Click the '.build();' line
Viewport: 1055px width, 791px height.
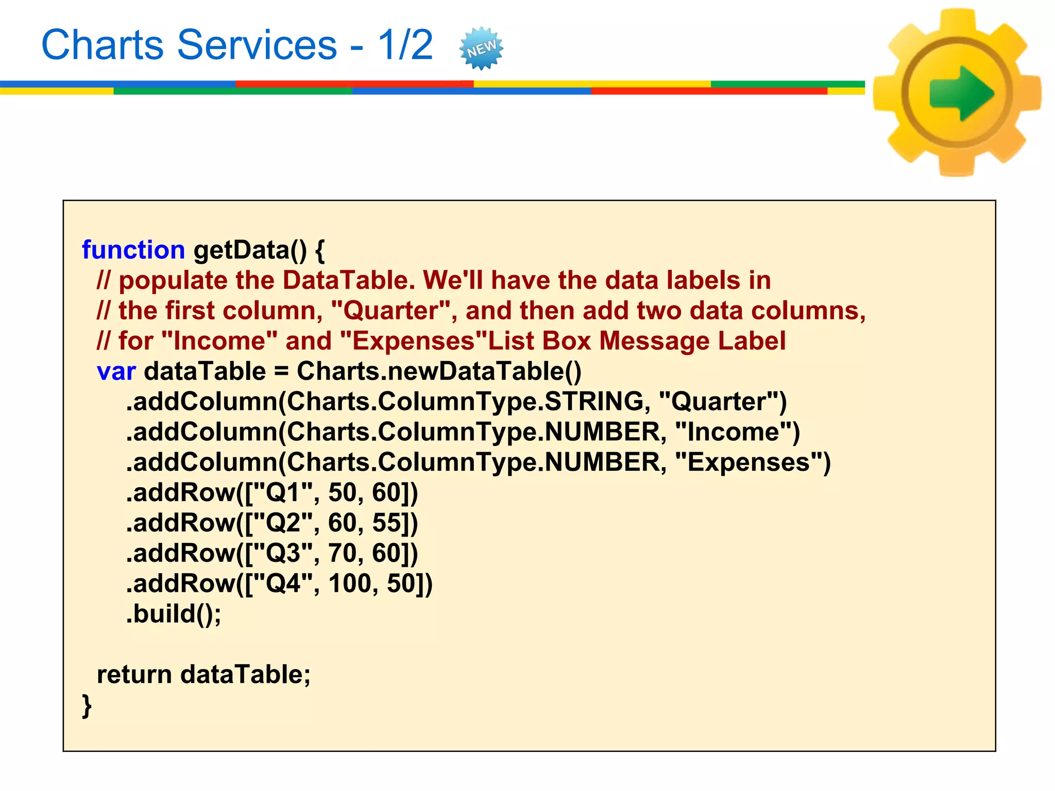pyautogui.click(x=174, y=614)
